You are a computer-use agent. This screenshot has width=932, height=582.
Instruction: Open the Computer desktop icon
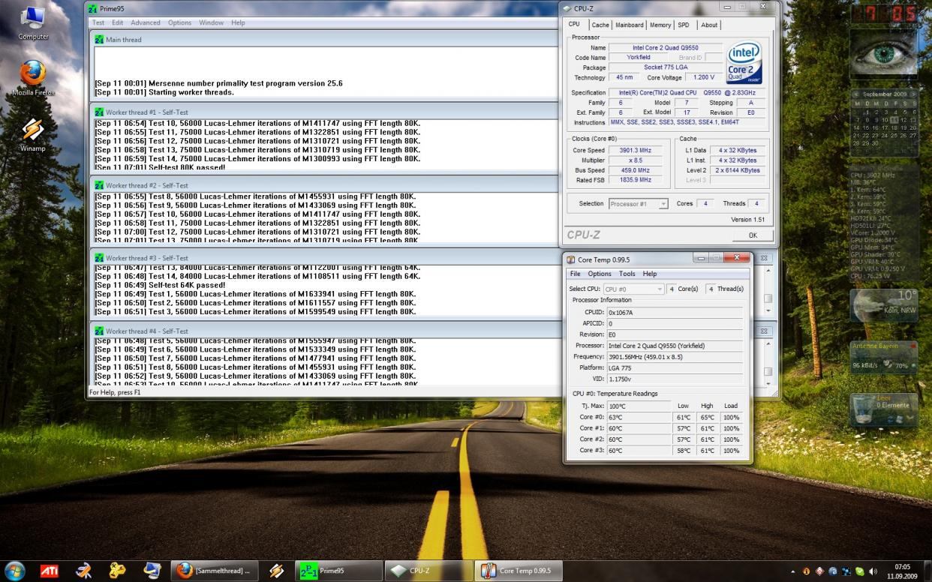coord(33,22)
